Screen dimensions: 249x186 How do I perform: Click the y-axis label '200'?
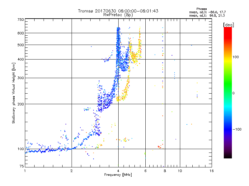[x=21, y=104]
